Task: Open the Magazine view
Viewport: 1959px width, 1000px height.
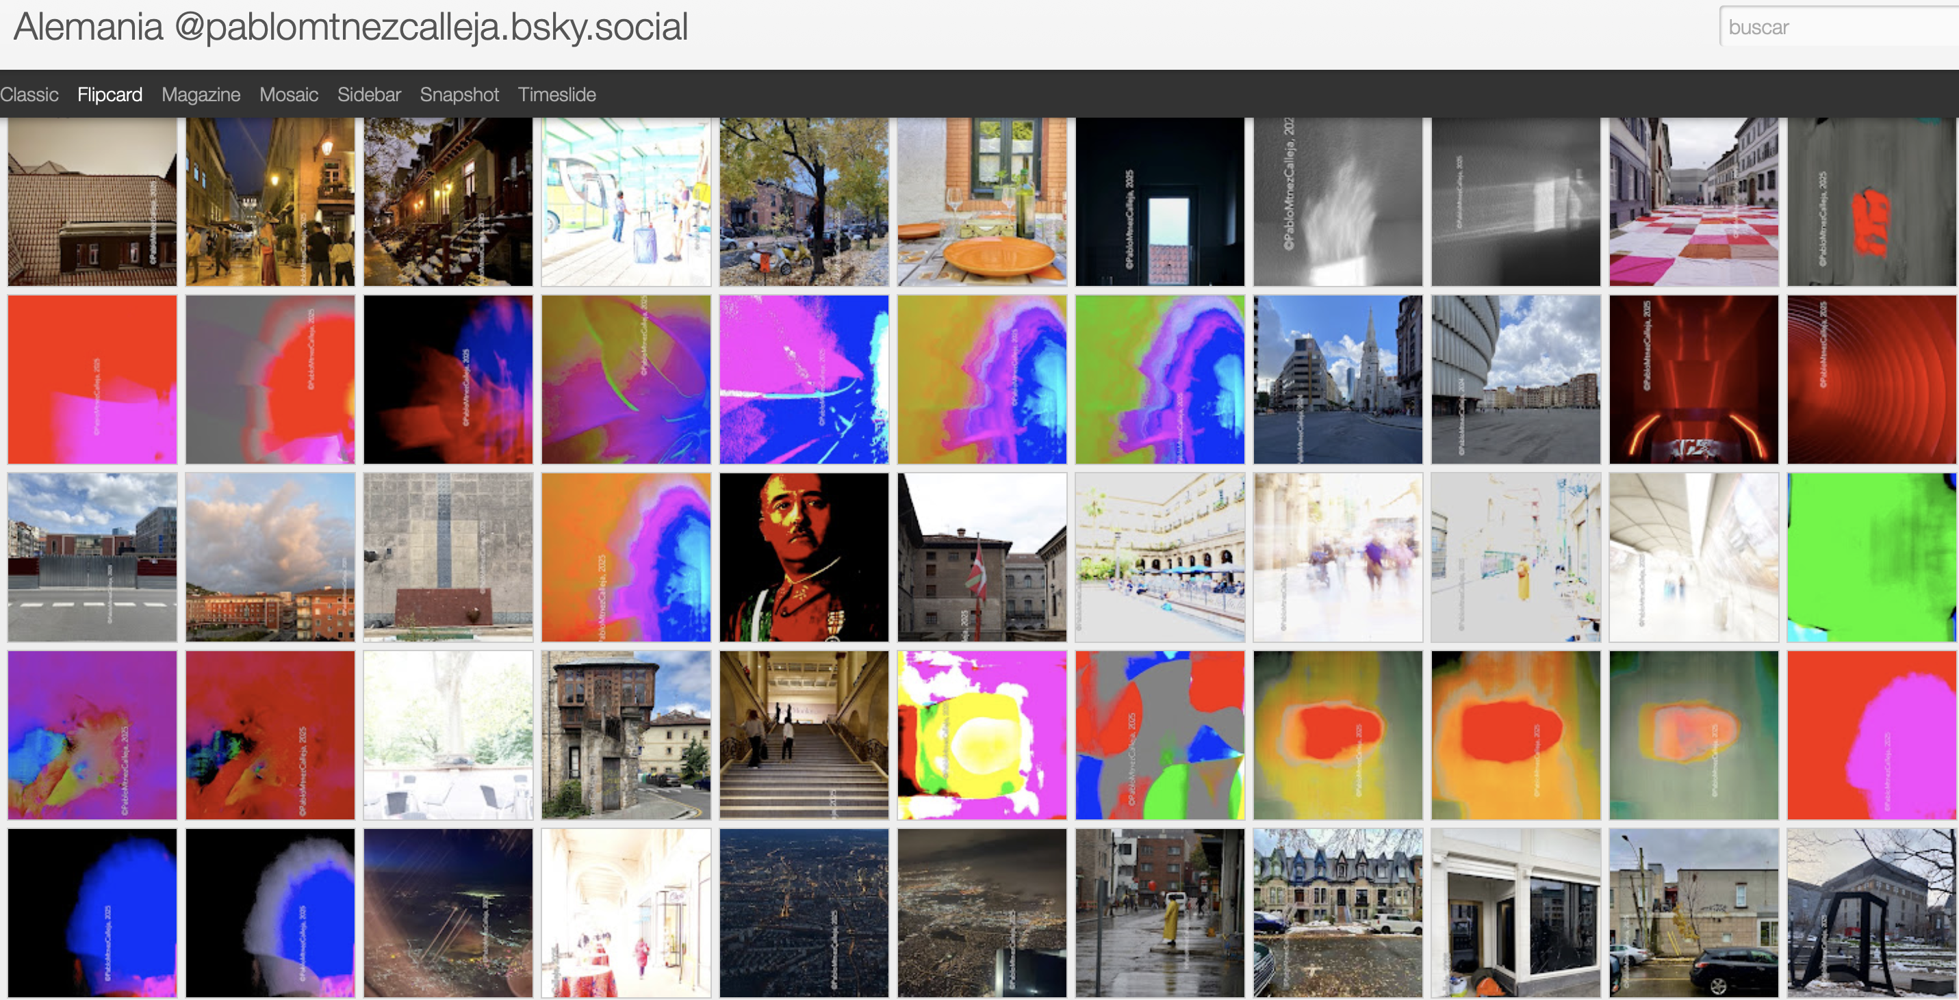Action: coord(201,95)
